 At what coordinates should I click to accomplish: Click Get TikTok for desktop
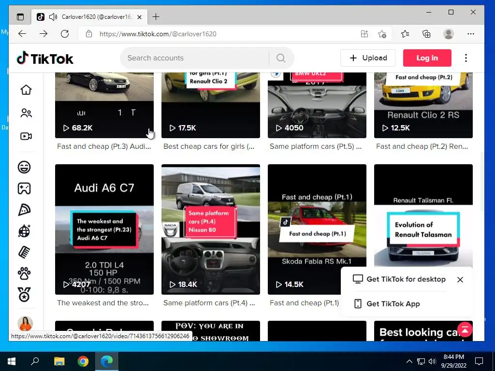pyautogui.click(x=399, y=279)
